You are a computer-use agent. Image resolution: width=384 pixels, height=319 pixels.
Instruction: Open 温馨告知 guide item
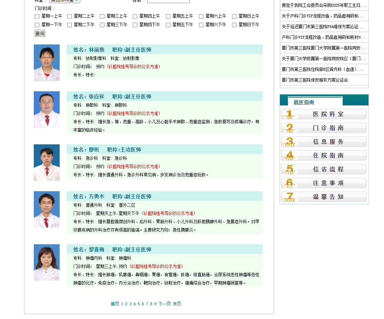324,197
